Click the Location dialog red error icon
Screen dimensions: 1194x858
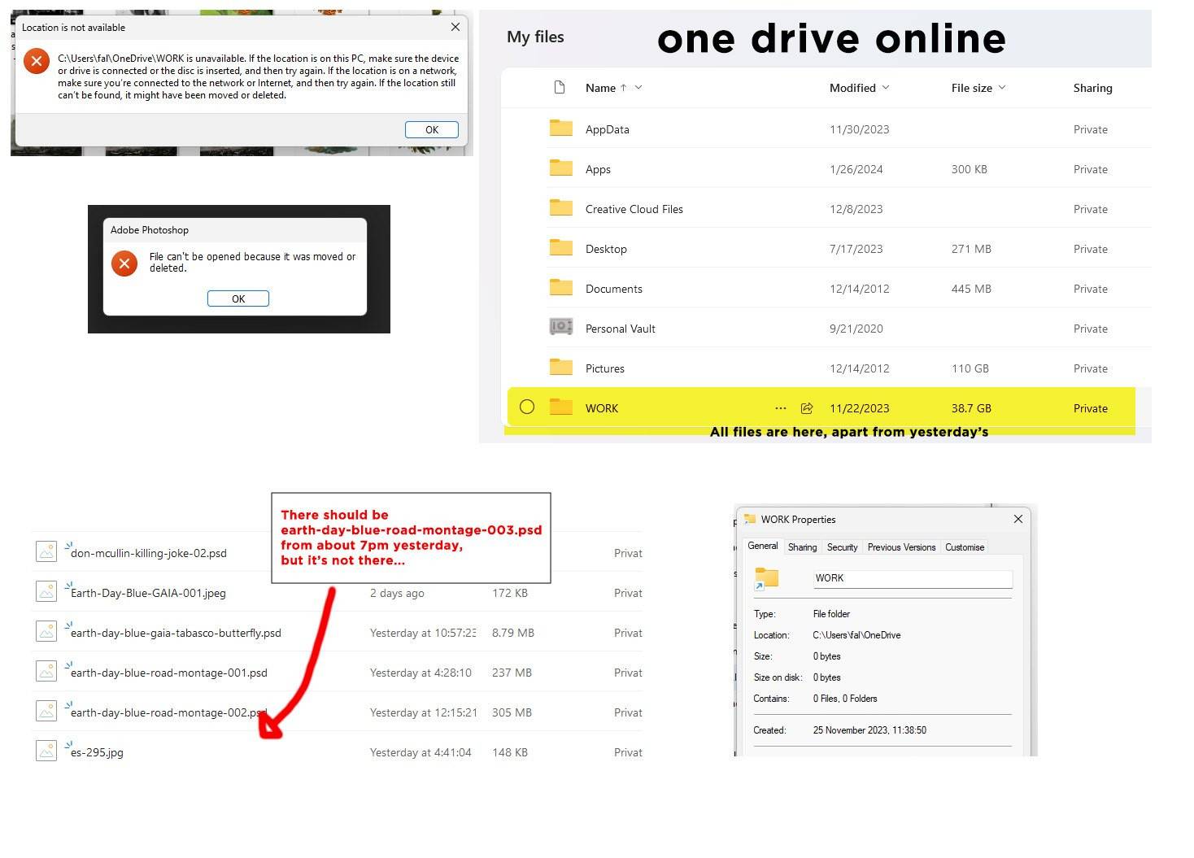click(37, 61)
